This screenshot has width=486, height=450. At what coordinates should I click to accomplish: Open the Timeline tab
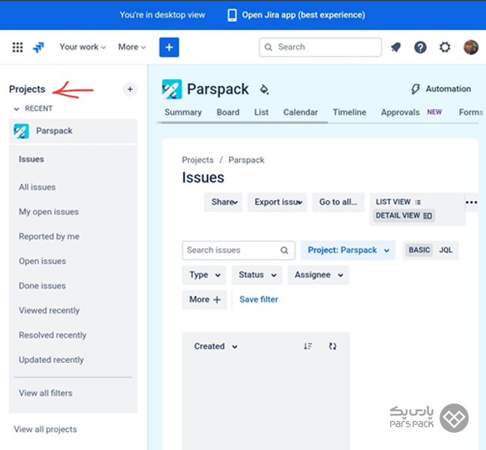tap(349, 112)
